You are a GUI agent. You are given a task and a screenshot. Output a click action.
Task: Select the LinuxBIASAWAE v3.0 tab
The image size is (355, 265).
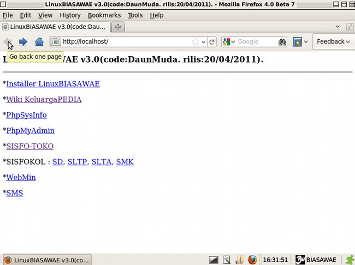pyautogui.click(x=56, y=27)
